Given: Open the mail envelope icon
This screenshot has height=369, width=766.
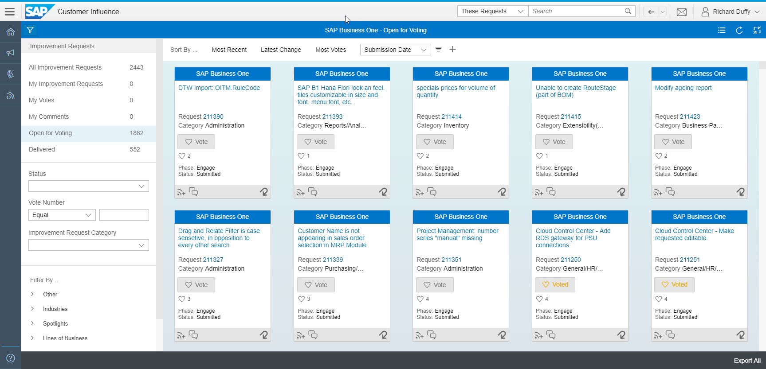Looking at the screenshot, I should pyautogui.click(x=682, y=12).
